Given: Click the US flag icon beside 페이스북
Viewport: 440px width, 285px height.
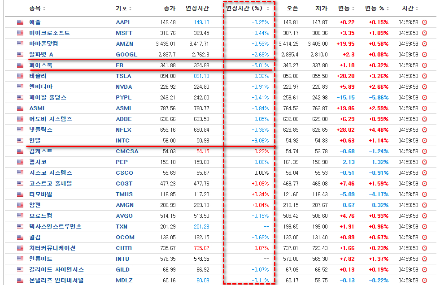Looking at the screenshot, I should pyautogui.click(x=20, y=65).
